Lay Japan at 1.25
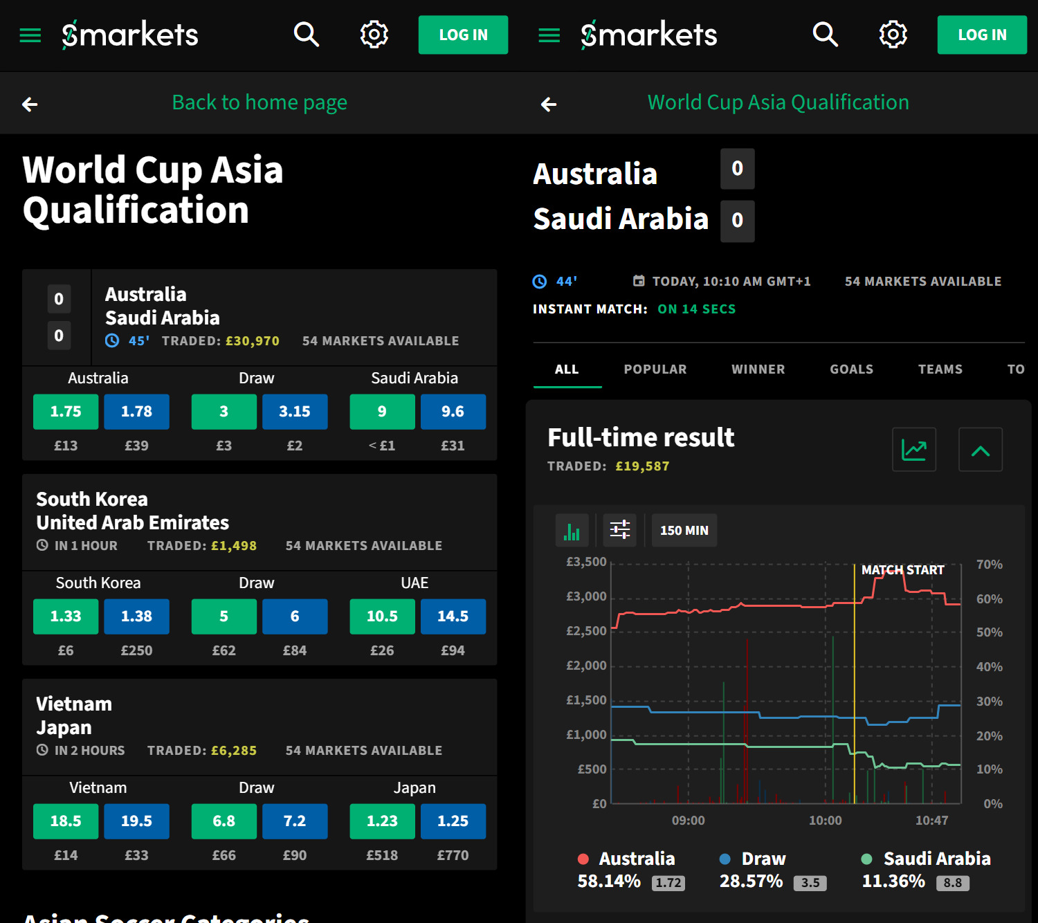The width and height of the screenshot is (1038, 923). pos(453,821)
